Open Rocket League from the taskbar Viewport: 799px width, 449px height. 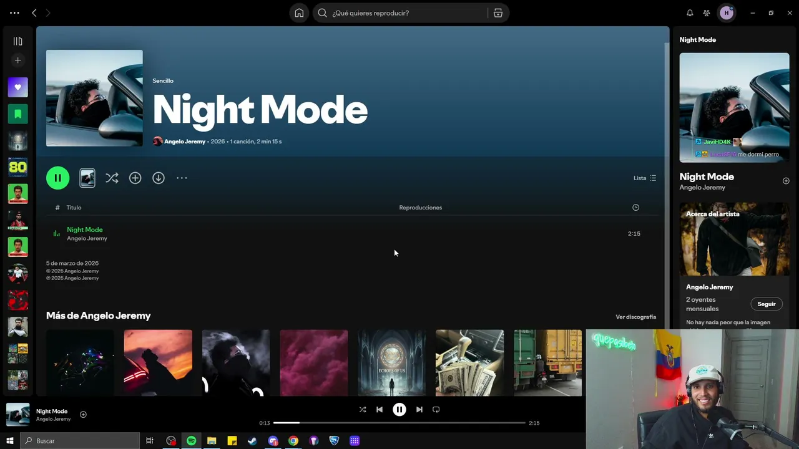pos(334,441)
